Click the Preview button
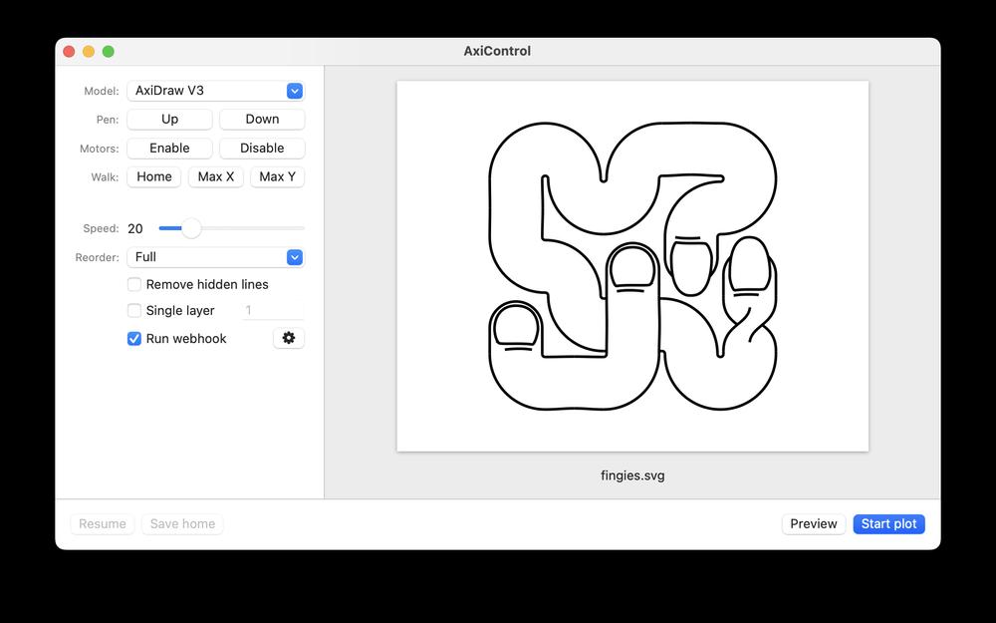 (x=814, y=523)
